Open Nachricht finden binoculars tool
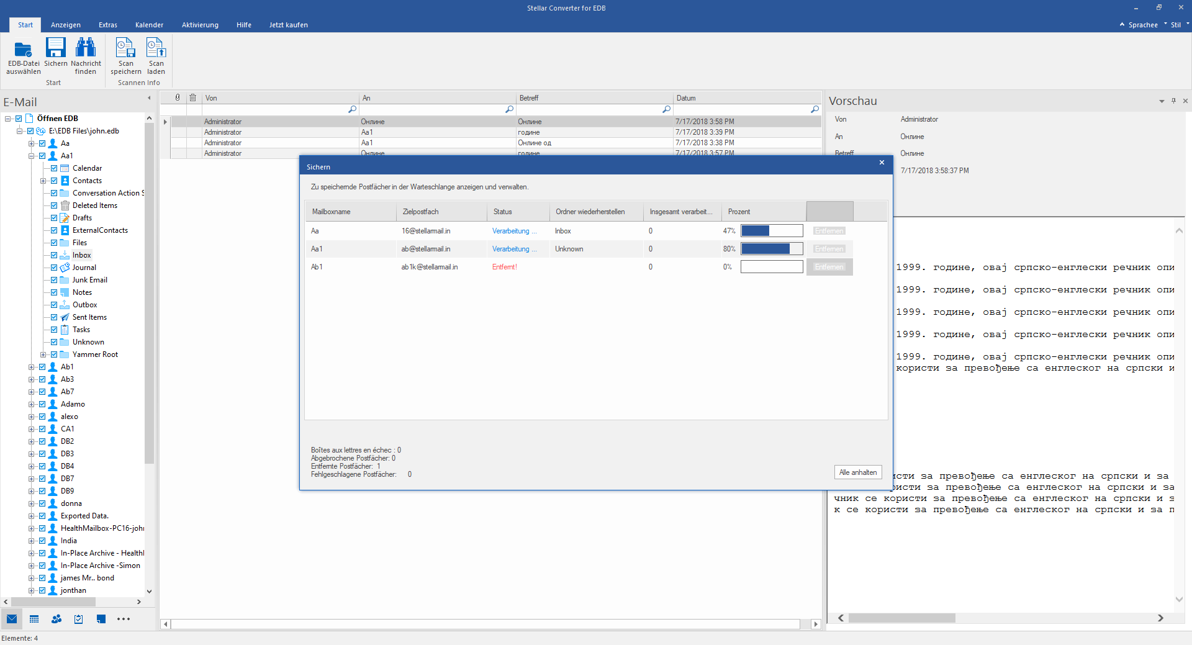This screenshot has height=645, width=1192. click(x=86, y=47)
